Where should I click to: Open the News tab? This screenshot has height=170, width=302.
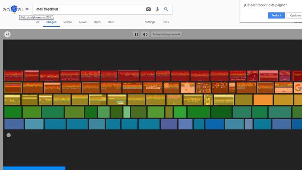coord(83,22)
